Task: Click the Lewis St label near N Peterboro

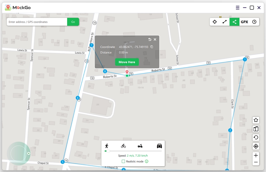Action: point(80,53)
